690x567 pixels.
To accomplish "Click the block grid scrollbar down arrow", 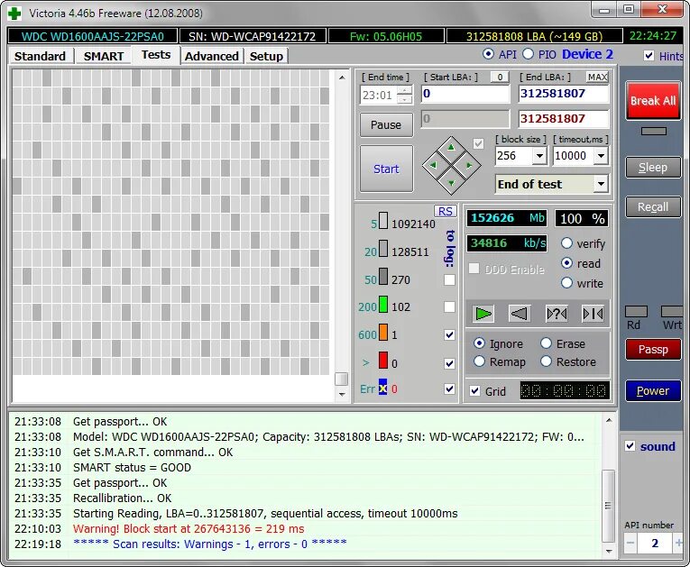I will click(x=342, y=395).
